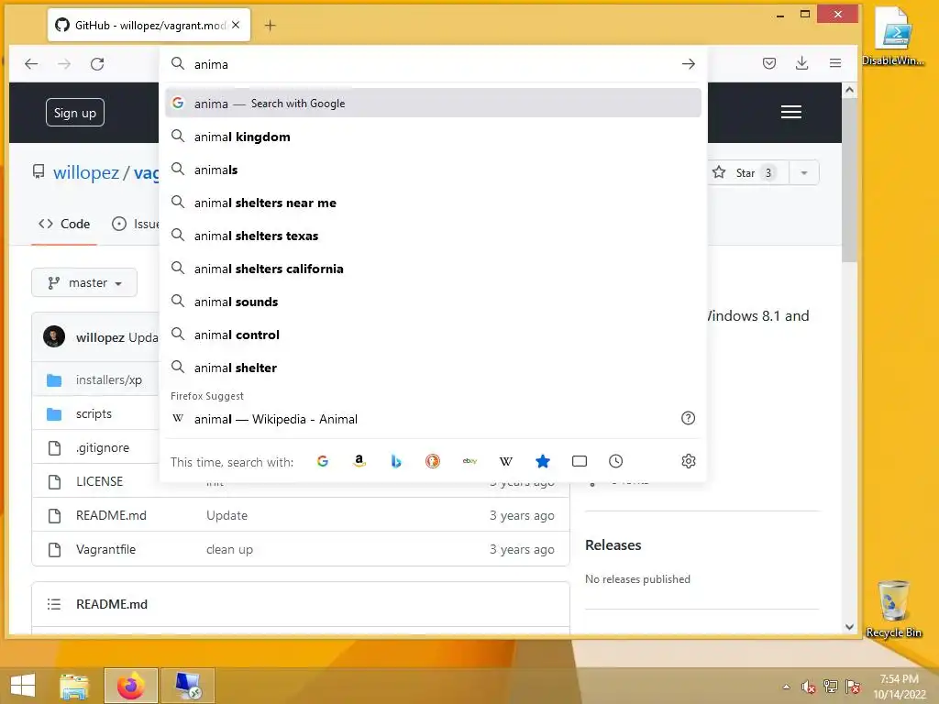Open the scripts folder
This screenshot has height=704, width=939.
point(94,413)
